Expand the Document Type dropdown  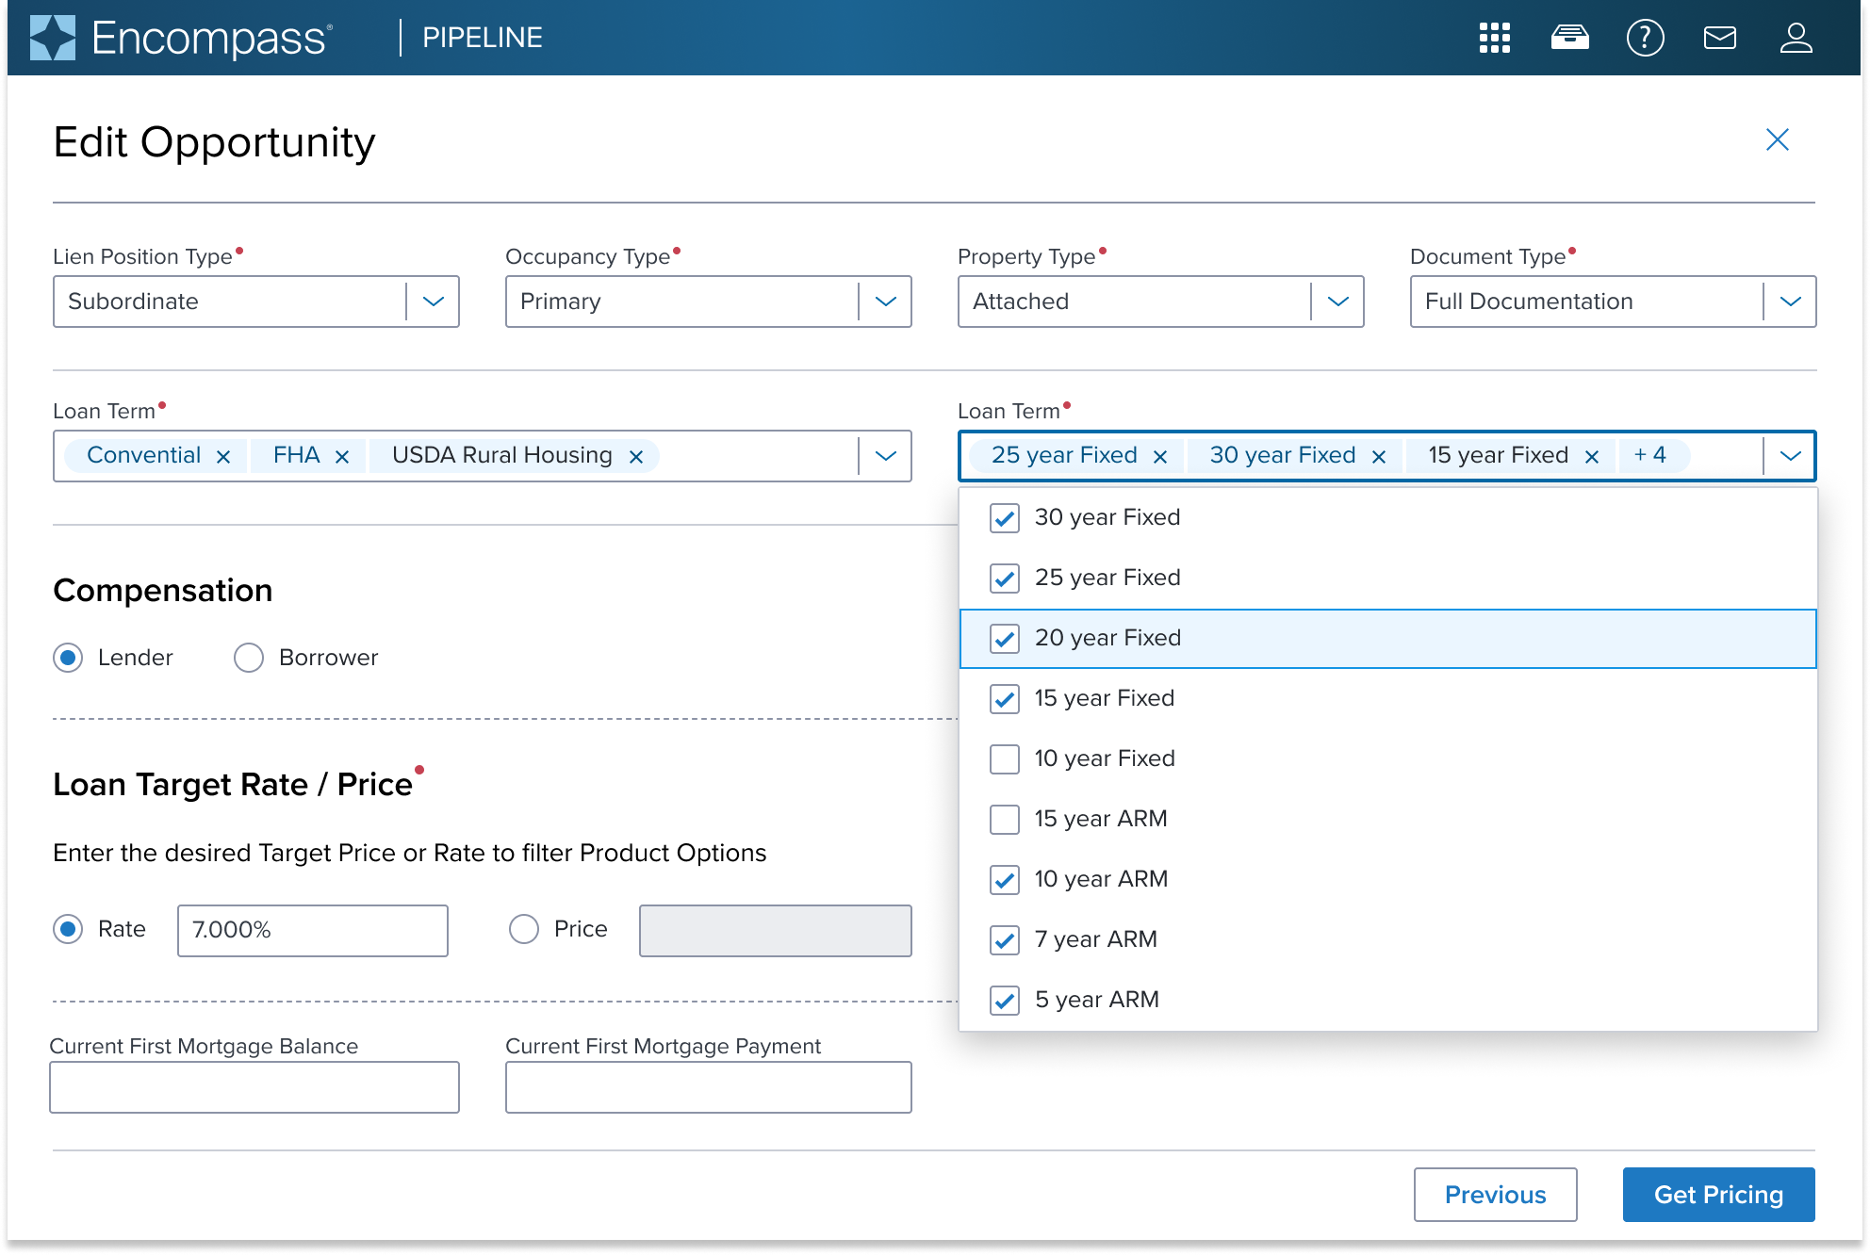tap(1790, 302)
